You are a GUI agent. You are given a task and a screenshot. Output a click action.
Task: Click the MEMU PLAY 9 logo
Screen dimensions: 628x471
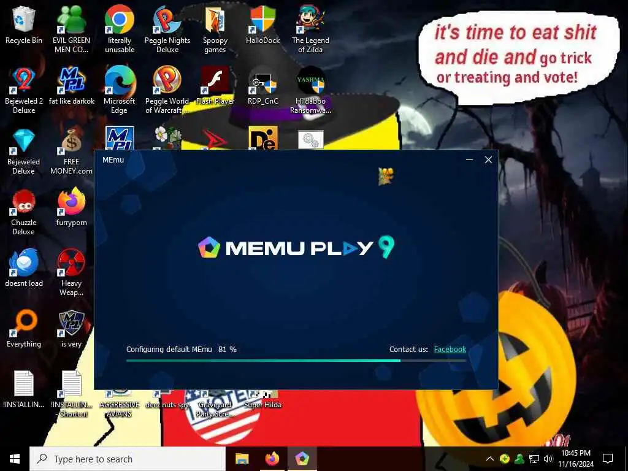296,248
